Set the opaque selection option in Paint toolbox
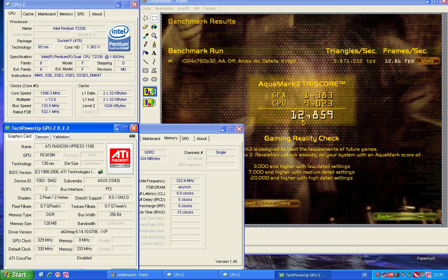The image size is (448, 280). [x=150, y=92]
